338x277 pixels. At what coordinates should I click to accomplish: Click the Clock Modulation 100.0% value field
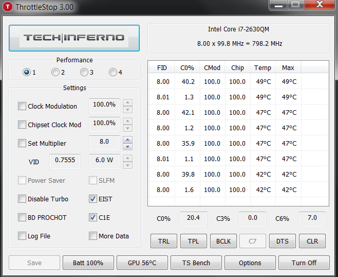pyautogui.click(x=104, y=106)
